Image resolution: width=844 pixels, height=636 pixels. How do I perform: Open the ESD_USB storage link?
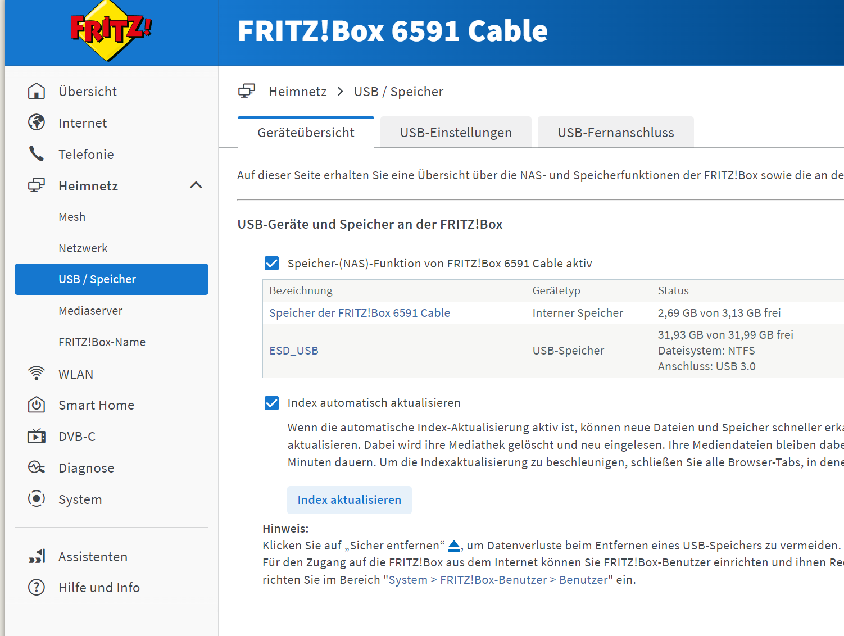(x=294, y=351)
